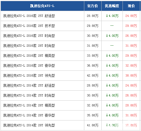Click current price 24.88万 for 2016款 25T 舒适型

(131, 16)
